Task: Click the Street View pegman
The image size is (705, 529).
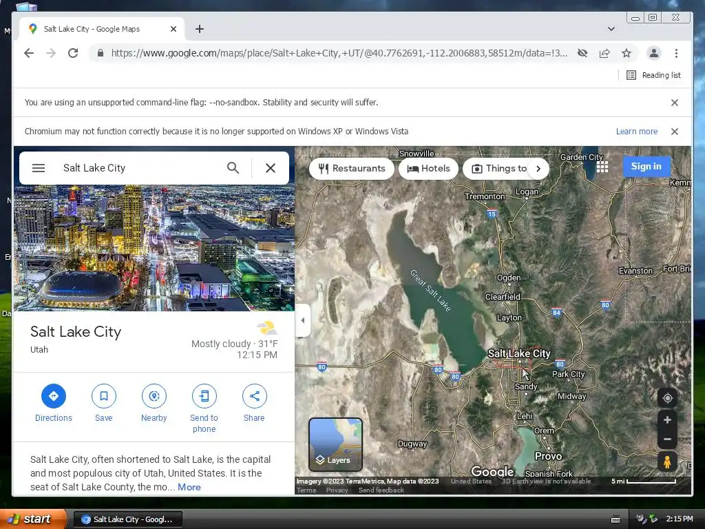Action: tap(667, 461)
